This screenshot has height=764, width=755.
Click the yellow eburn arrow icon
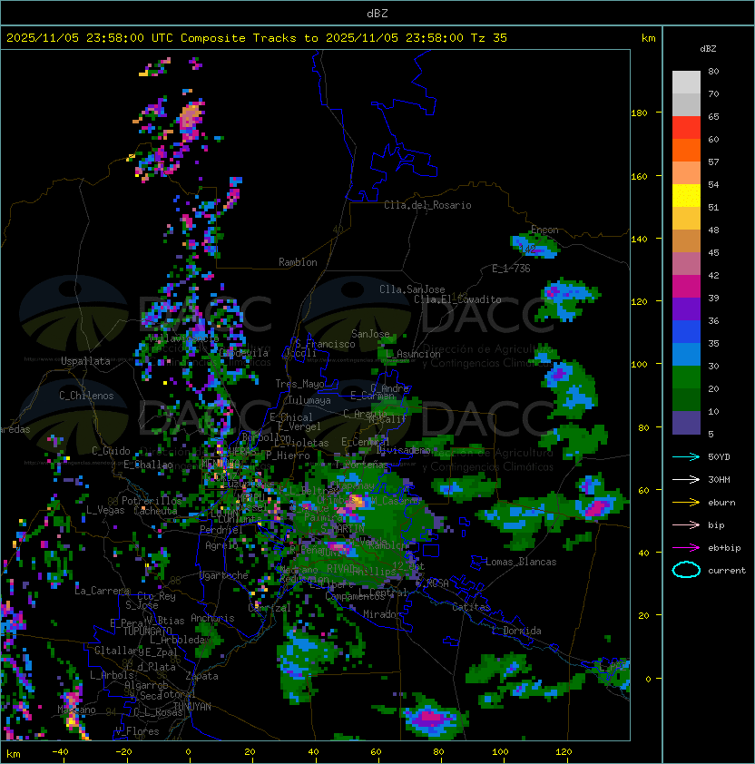pyautogui.click(x=686, y=503)
